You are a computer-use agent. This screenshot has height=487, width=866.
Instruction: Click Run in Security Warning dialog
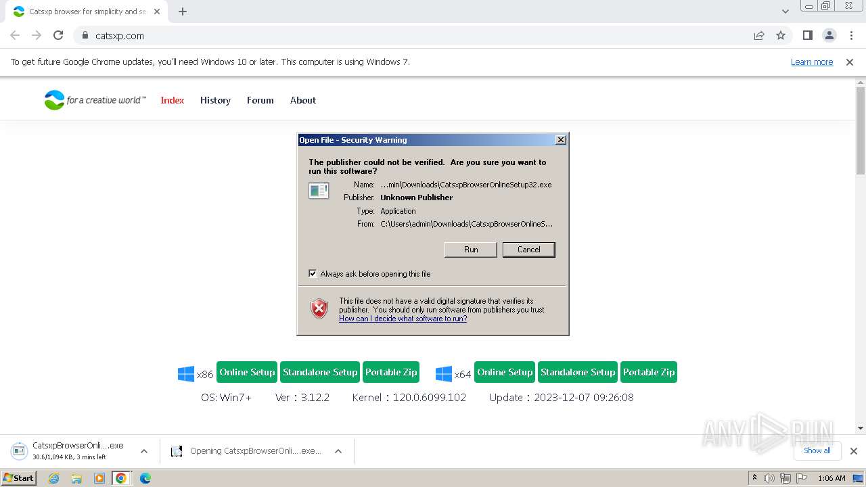(x=471, y=250)
